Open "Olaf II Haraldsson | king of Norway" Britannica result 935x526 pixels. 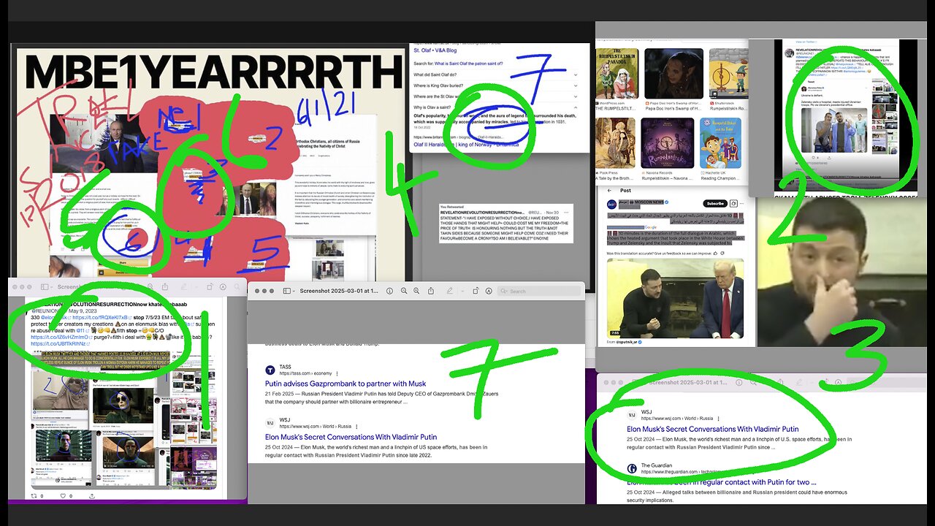point(466,145)
